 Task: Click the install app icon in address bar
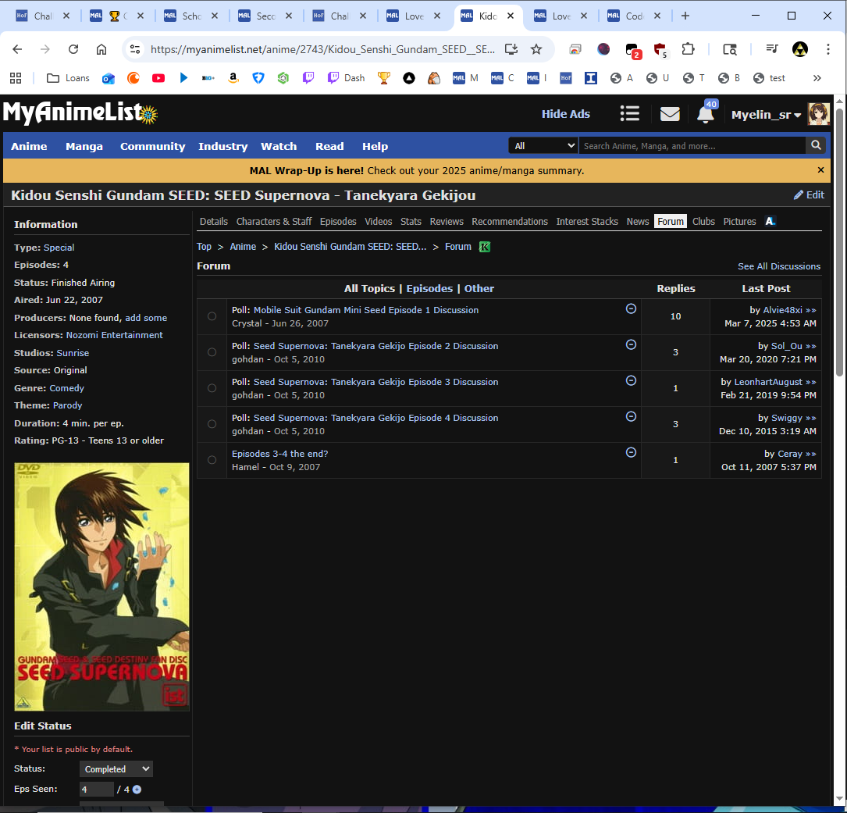tap(511, 49)
